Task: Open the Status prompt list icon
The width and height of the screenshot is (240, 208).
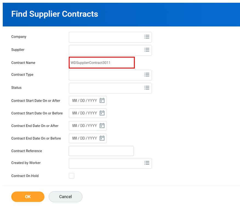Action: (147, 88)
